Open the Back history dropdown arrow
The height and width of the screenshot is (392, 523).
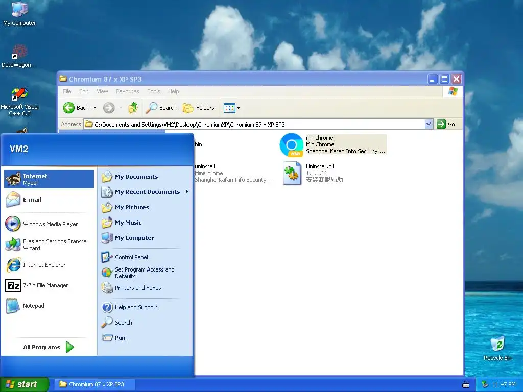(94, 108)
